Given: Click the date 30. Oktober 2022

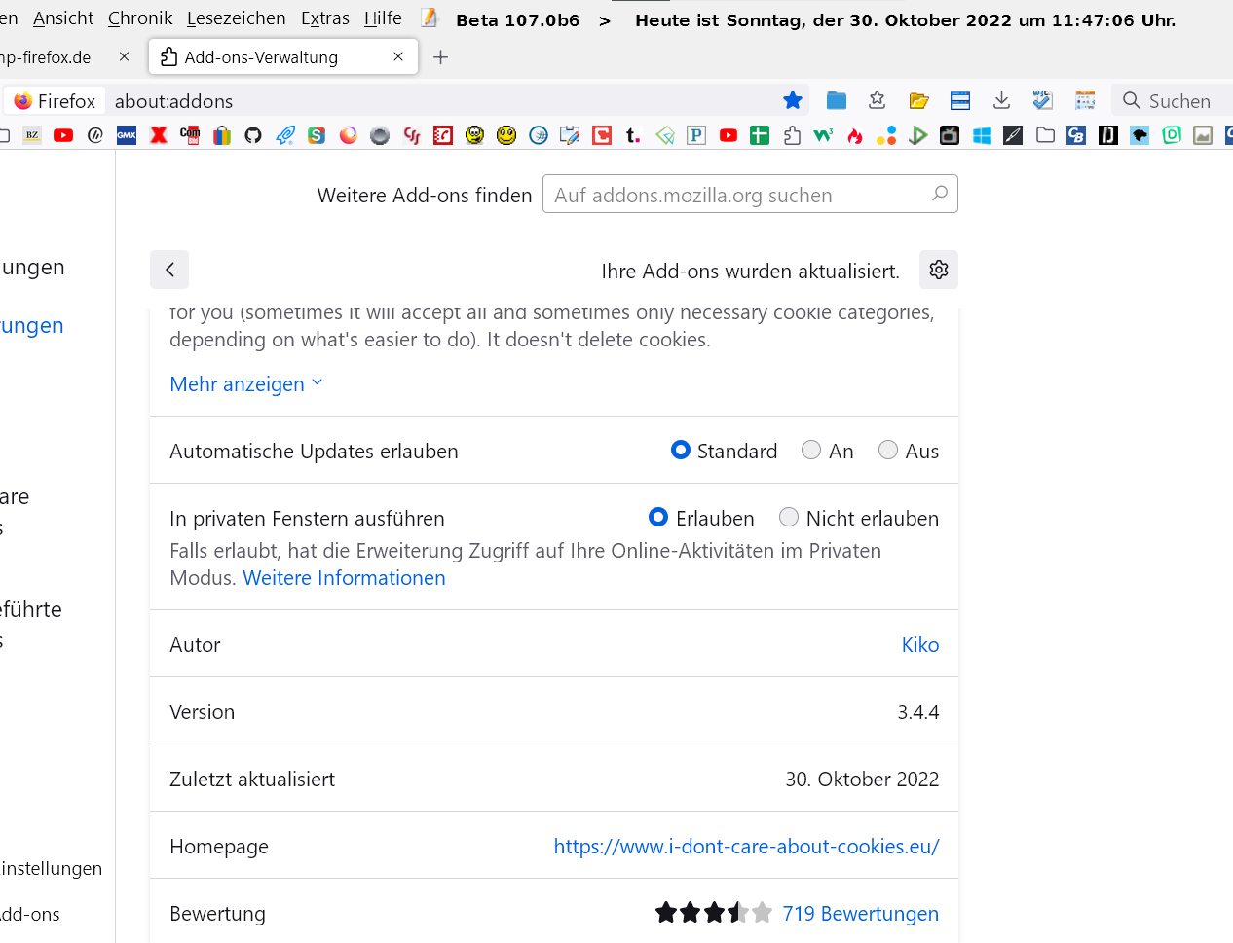Looking at the screenshot, I should [862, 780].
